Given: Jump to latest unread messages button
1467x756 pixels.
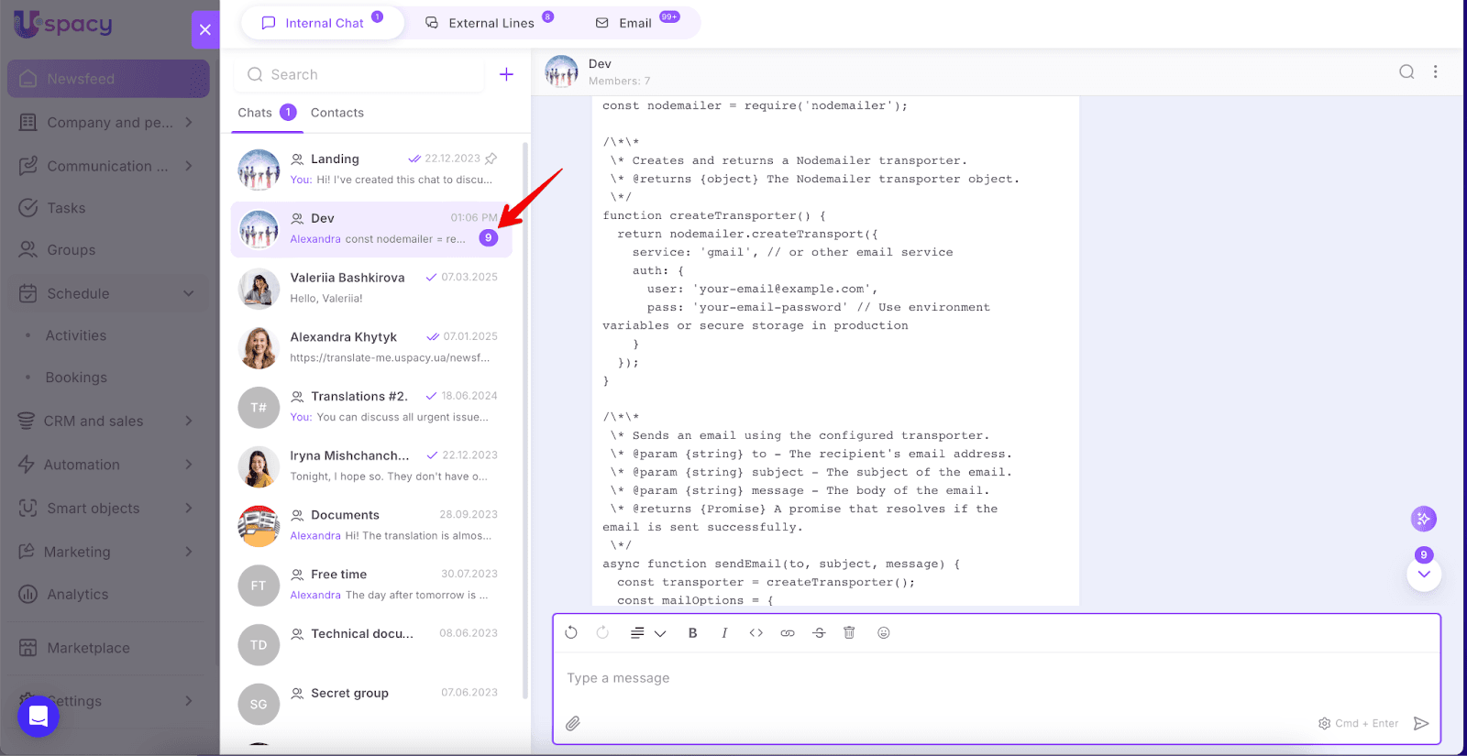Looking at the screenshot, I should click(x=1424, y=575).
